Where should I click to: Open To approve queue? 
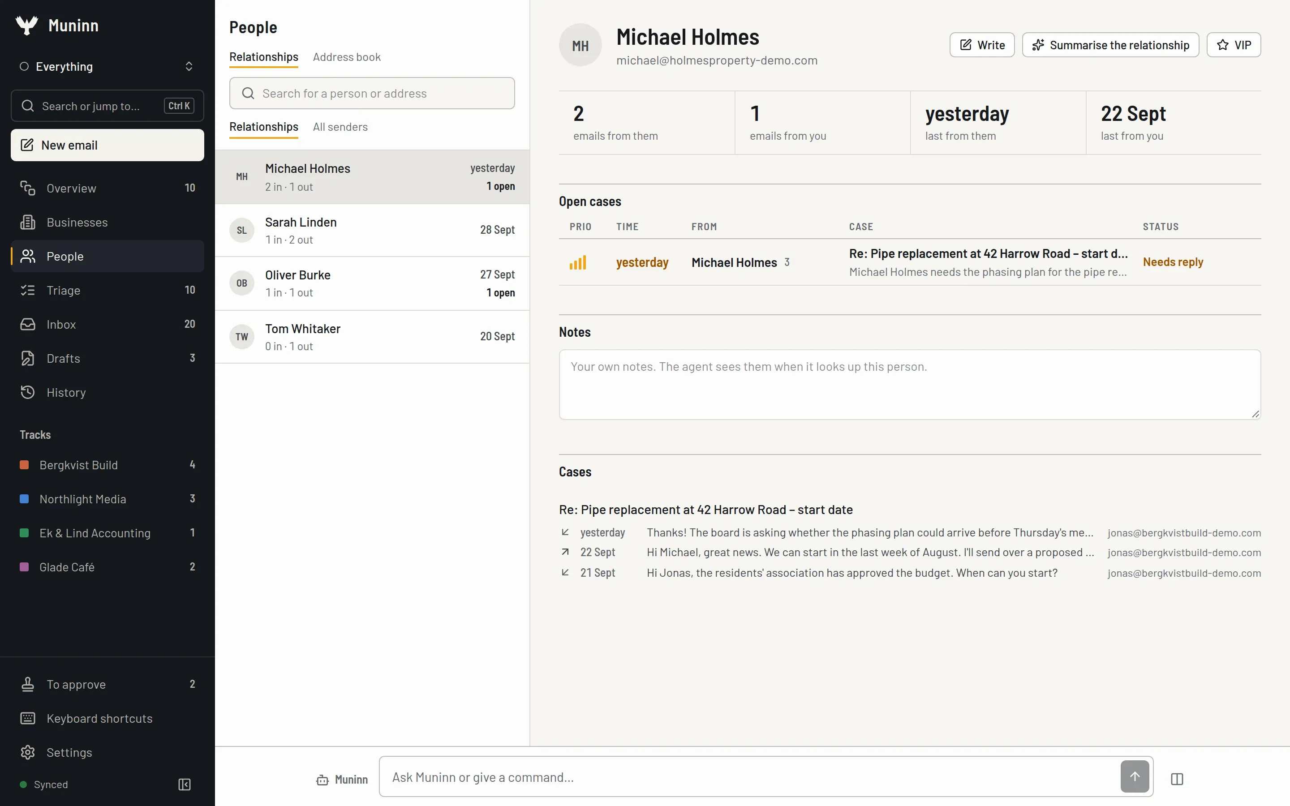click(x=107, y=684)
